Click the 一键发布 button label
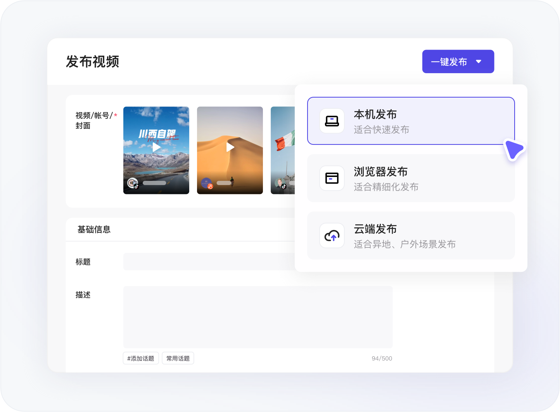Viewport: 560px width, 412px height. [449, 62]
